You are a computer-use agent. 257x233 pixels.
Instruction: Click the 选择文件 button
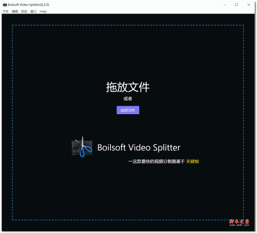click(128, 110)
